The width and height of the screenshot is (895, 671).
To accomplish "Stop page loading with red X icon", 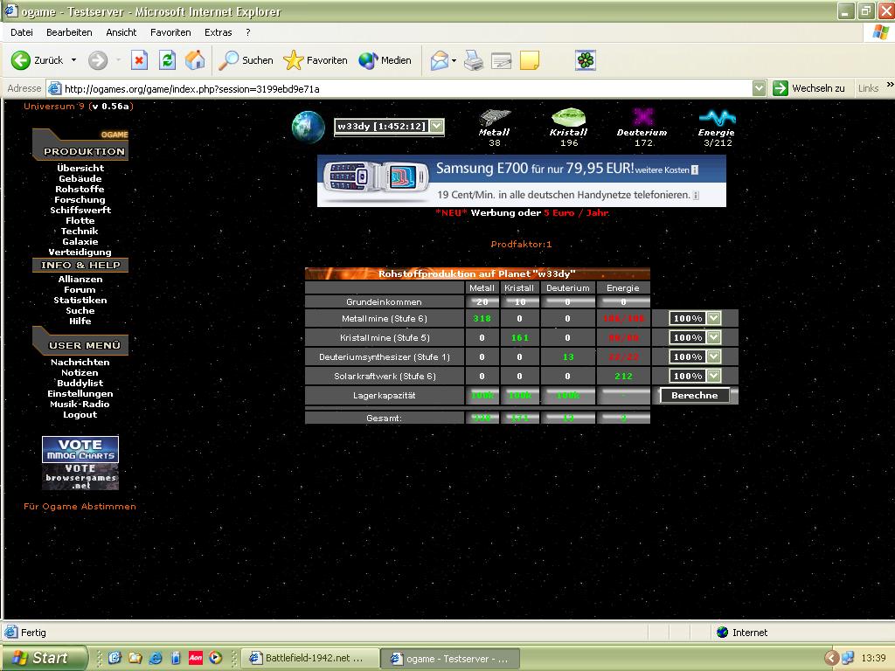I will (x=139, y=60).
